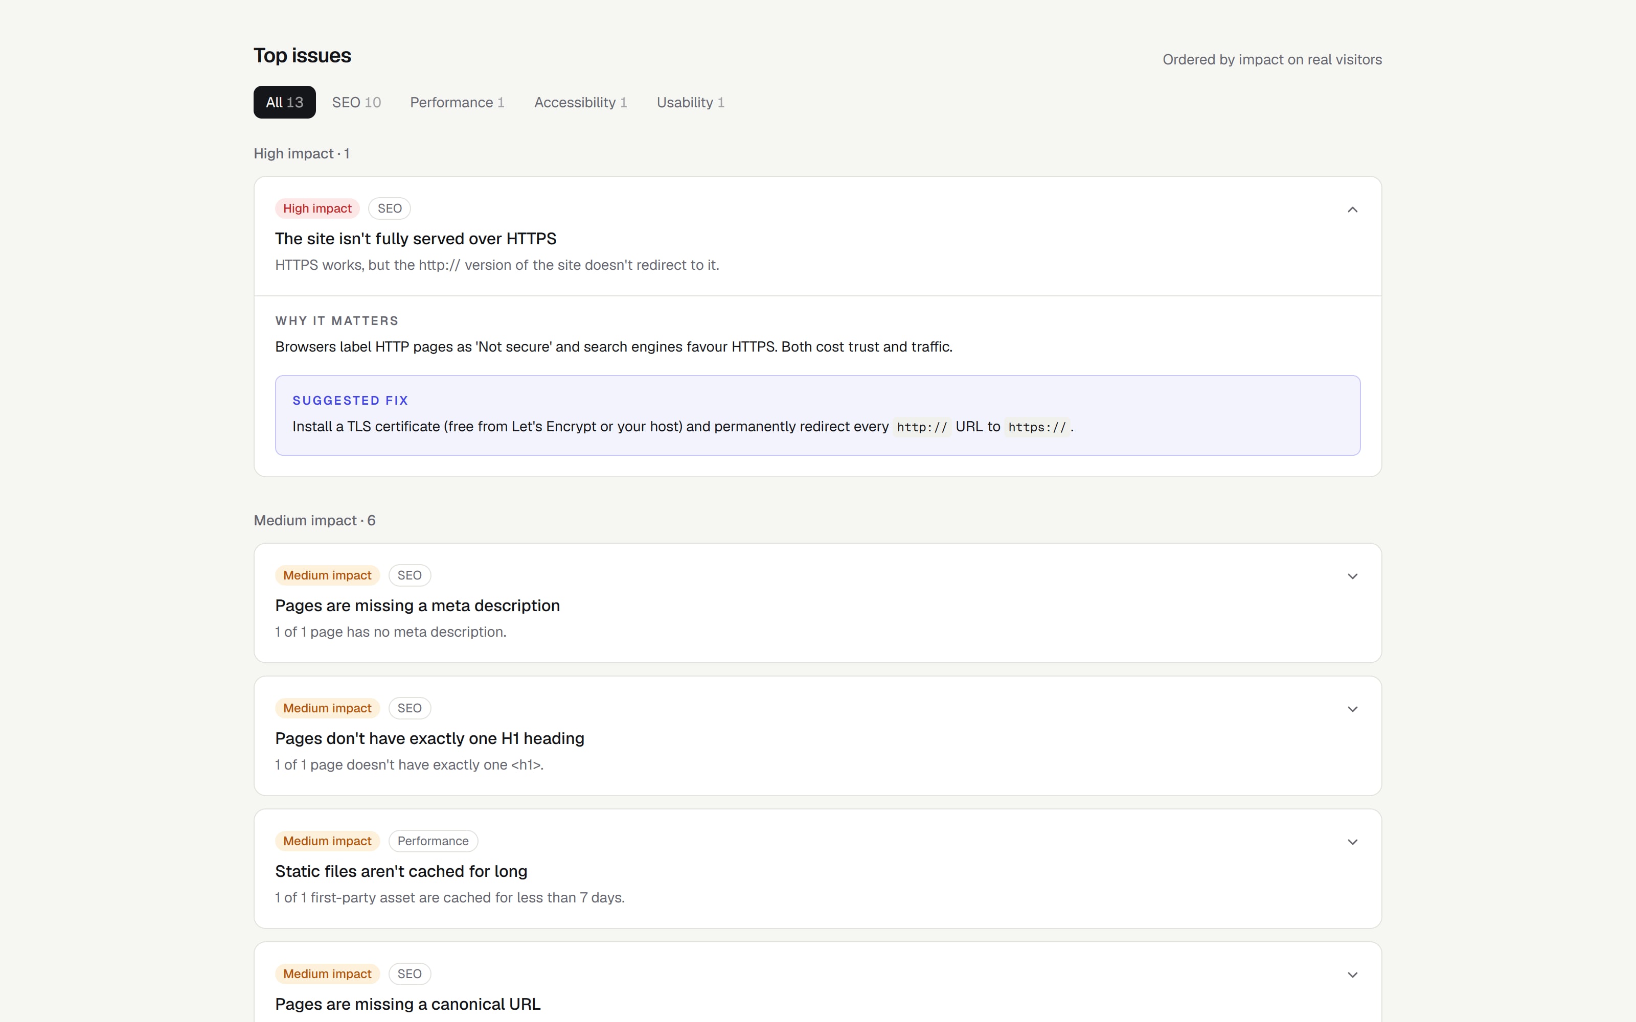The height and width of the screenshot is (1022, 1636).
Task: Click title 'The site isn't fully served over HTTPS'
Action: point(416,239)
